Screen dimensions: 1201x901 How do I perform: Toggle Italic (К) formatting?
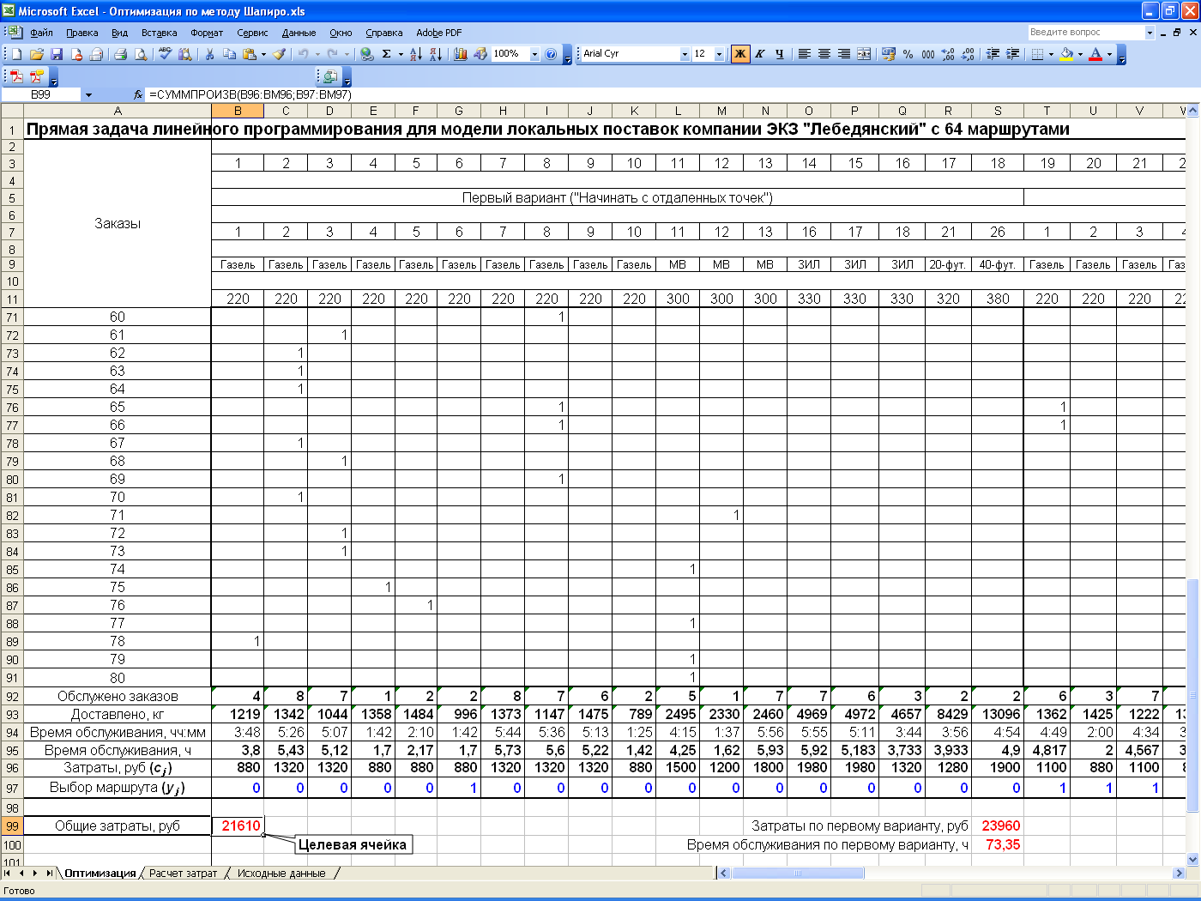click(760, 54)
